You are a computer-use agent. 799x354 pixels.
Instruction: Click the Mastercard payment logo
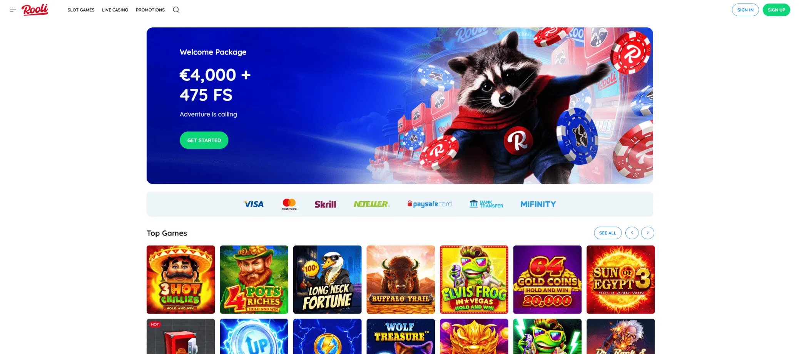(289, 204)
